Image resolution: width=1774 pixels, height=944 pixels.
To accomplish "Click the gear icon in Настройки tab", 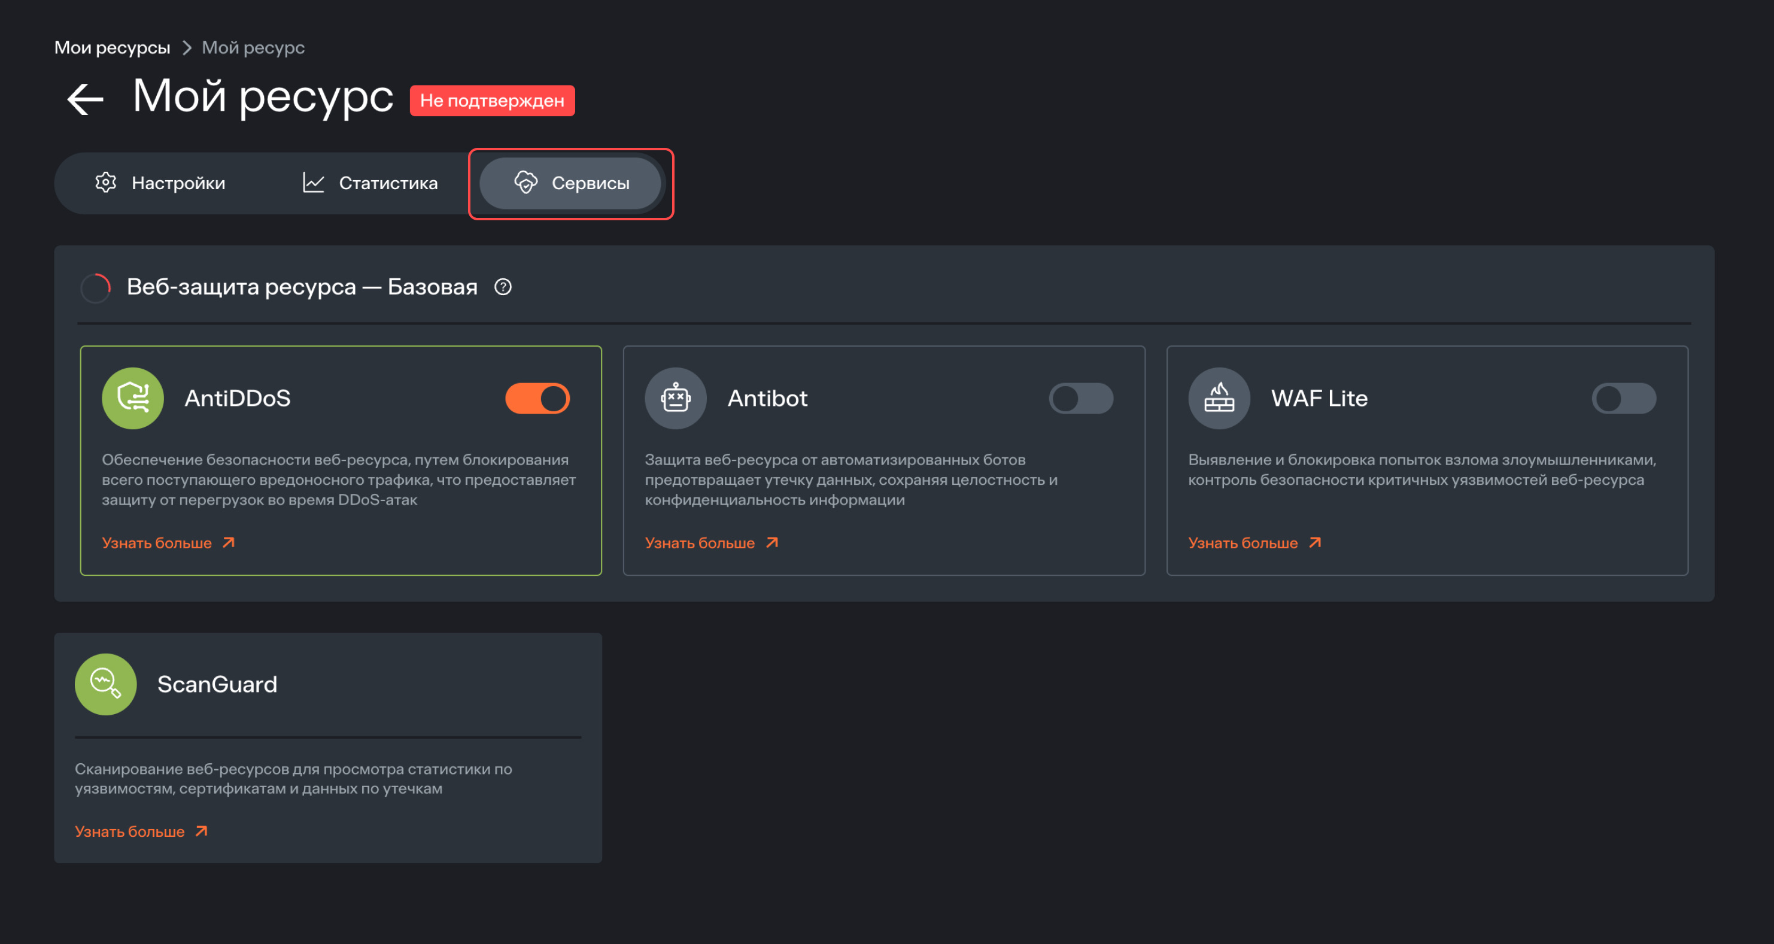I will pyautogui.click(x=105, y=183).
